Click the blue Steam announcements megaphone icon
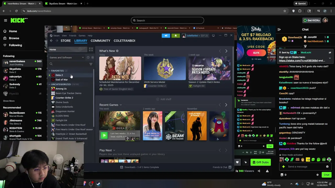The image size is (335, 188). [x=166, y=36]
